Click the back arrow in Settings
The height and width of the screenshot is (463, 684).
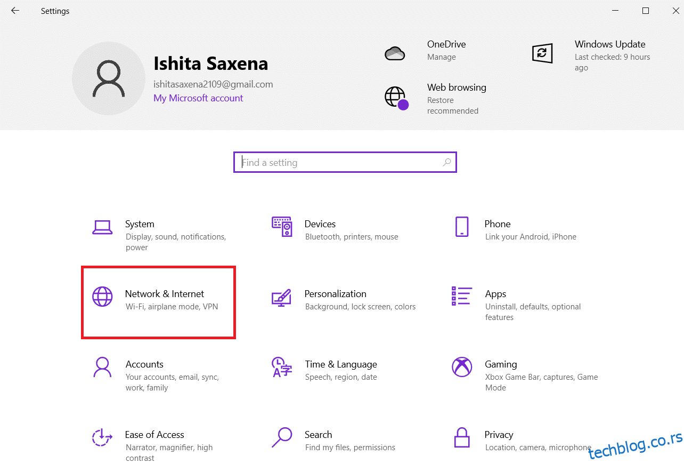point(15,11)
